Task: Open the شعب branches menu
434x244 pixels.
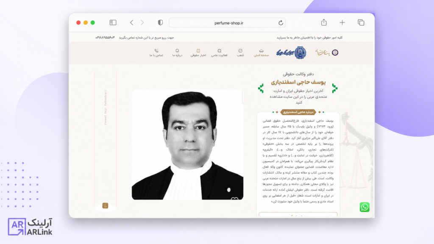Action: coord(240,53)
